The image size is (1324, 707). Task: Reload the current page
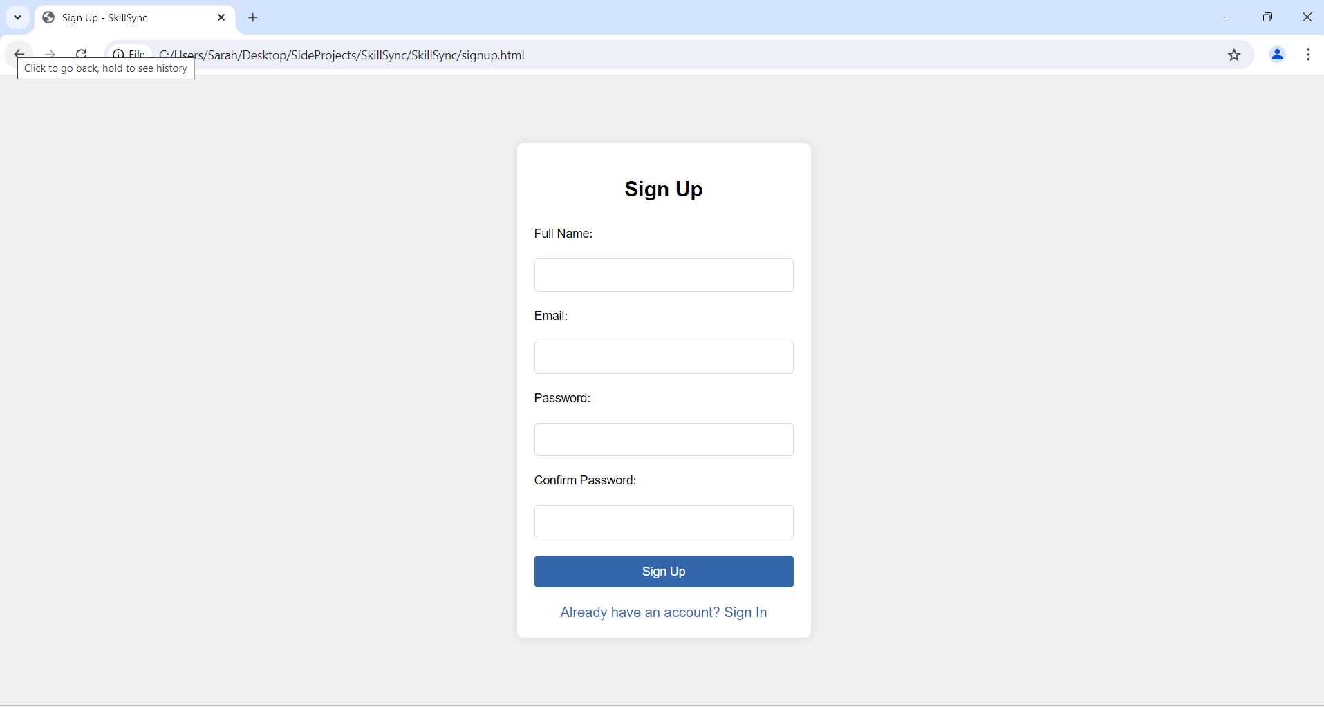(82, 54)
